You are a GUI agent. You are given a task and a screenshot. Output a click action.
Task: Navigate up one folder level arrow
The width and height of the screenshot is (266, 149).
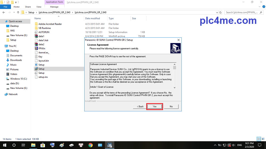click(18, 12)
